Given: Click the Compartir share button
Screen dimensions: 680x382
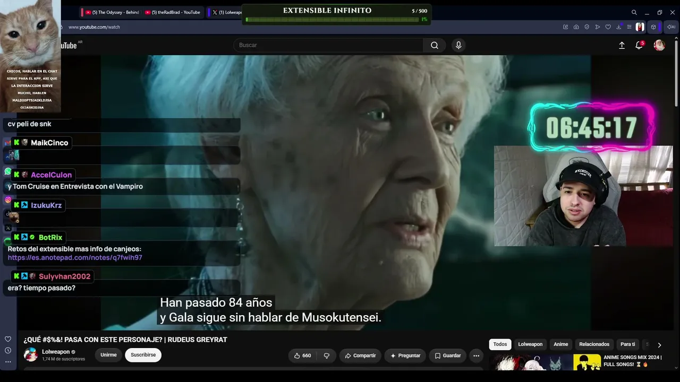Looking at the screenshot, I should click(x=360, y=355).
